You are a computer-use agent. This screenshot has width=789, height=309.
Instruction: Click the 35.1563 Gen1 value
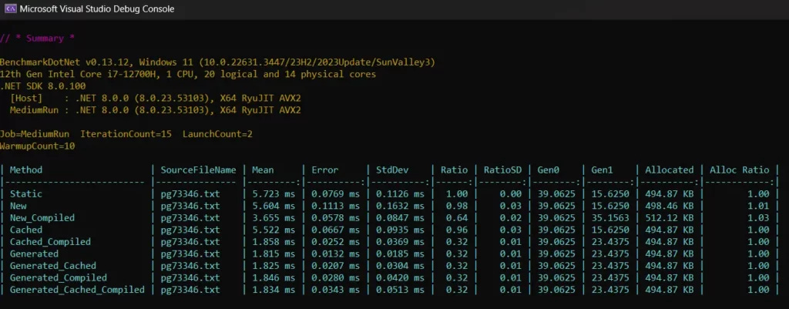tap(610, 218)
